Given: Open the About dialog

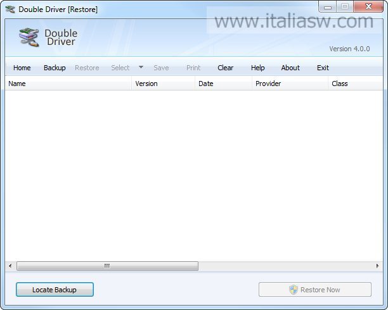Looking at the screenshot, I should point(290,68).
